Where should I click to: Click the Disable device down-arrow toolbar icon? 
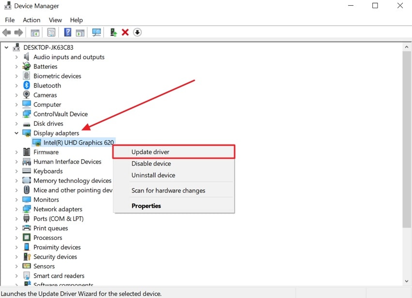tap(137, 32)
